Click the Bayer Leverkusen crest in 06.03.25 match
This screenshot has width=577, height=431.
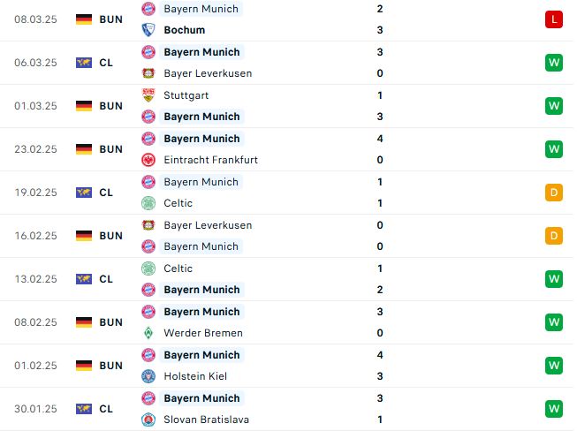(x=148, y=73)
